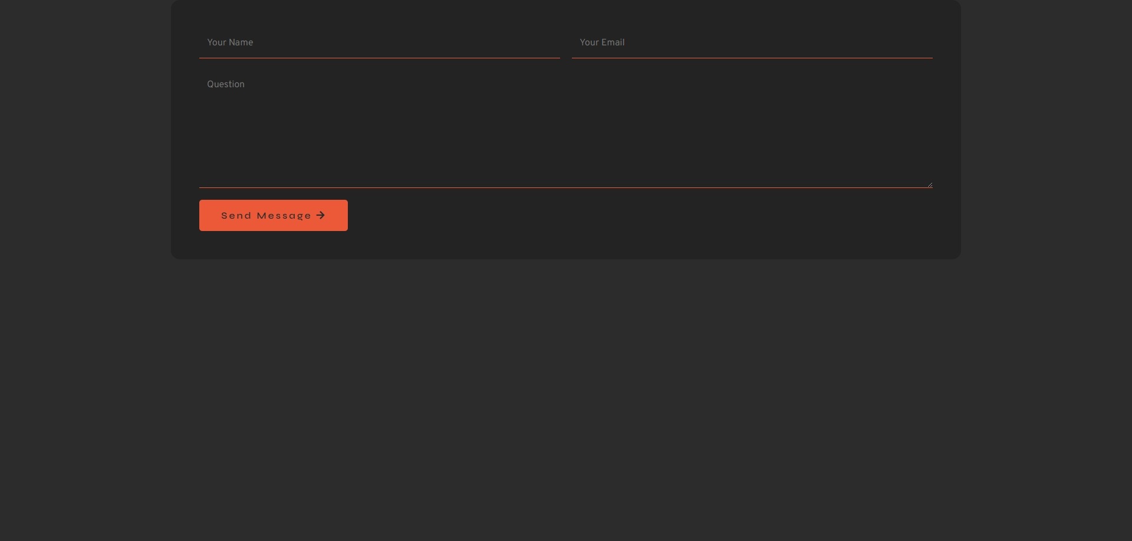Click the arrow icon on Send Message
This screenshot has height=541, width=1132.
pyautogui.click(x=321, y=216)
